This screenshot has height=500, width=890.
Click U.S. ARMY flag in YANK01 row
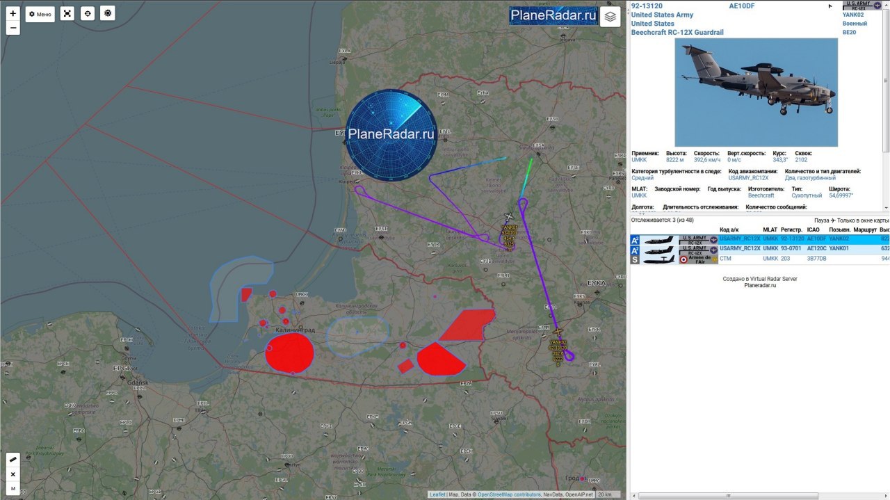click(x=698, y=249)
